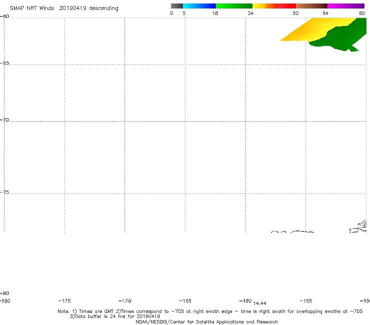Click the brown 50-64 color bar segment
Viewport: 370px width, 325px height.
(x=311, y=6)
